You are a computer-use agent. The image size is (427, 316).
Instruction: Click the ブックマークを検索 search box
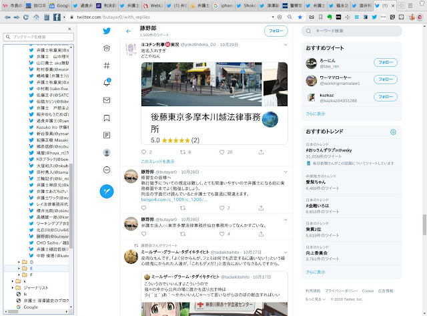point(39,37)
